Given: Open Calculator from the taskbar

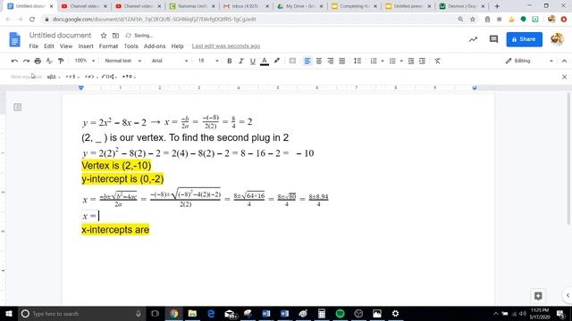Looking at the screenshot, I should pyautogui.click(x=322, y=313).
